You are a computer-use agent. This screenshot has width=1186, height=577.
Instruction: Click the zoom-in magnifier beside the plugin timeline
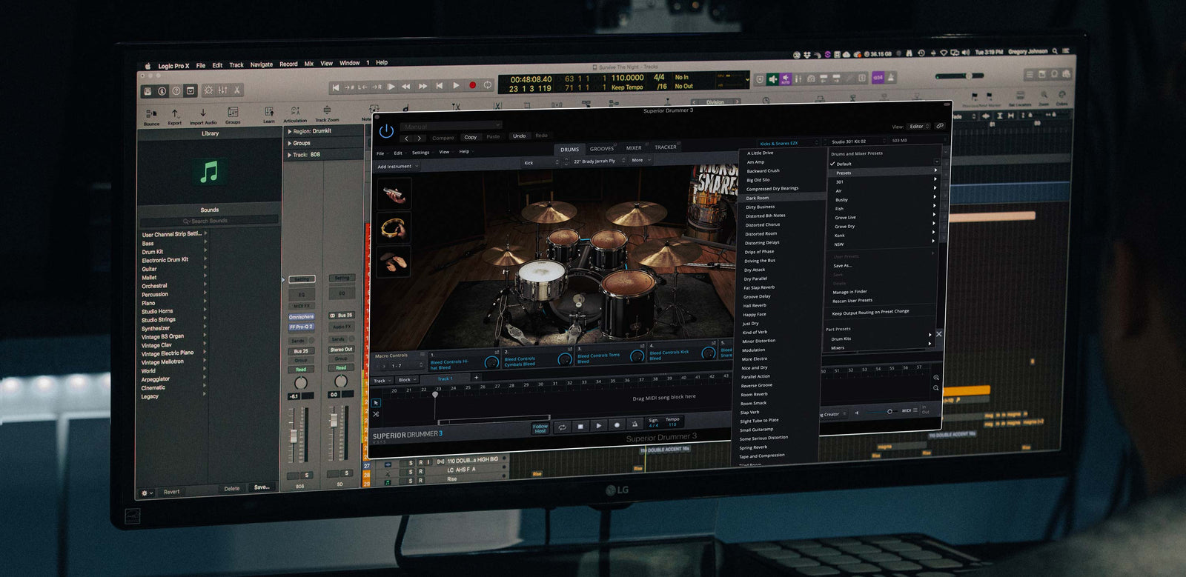click(x=936, y=377)
